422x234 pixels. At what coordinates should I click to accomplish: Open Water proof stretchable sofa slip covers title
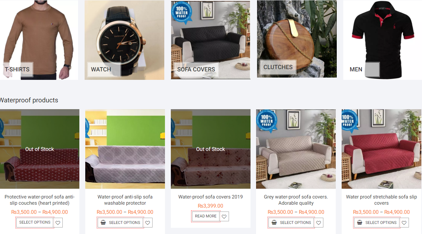point(381,200)
